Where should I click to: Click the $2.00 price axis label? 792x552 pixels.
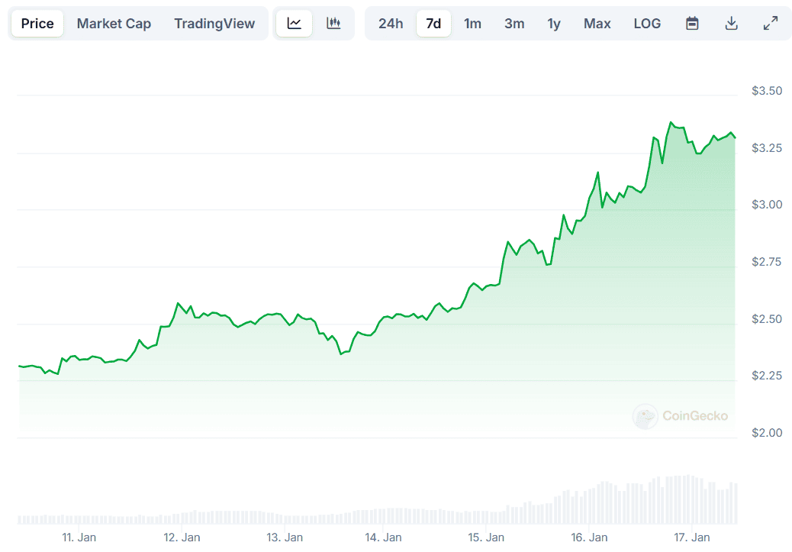click(x=767, y=433)
